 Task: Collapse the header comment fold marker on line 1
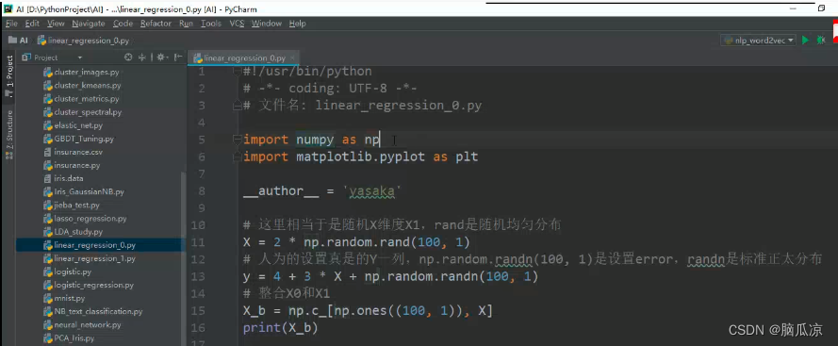(237, 72)
